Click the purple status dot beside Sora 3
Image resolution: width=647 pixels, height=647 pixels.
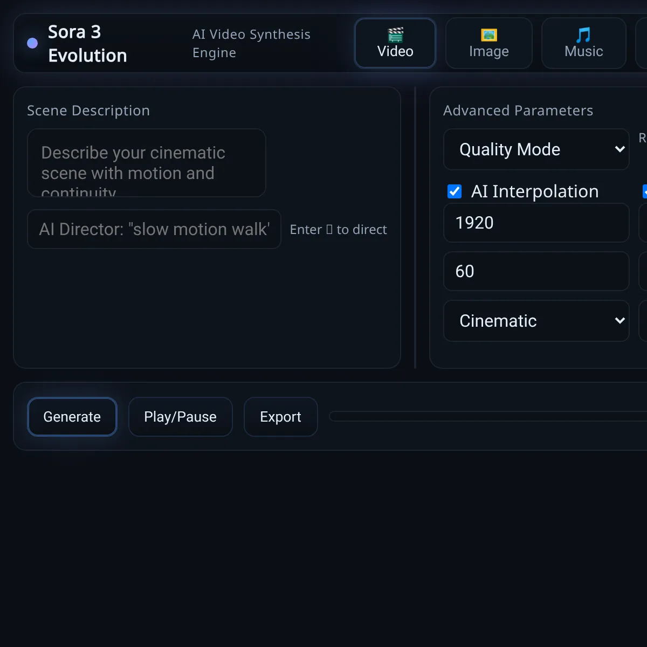click(x=32, y=43)
